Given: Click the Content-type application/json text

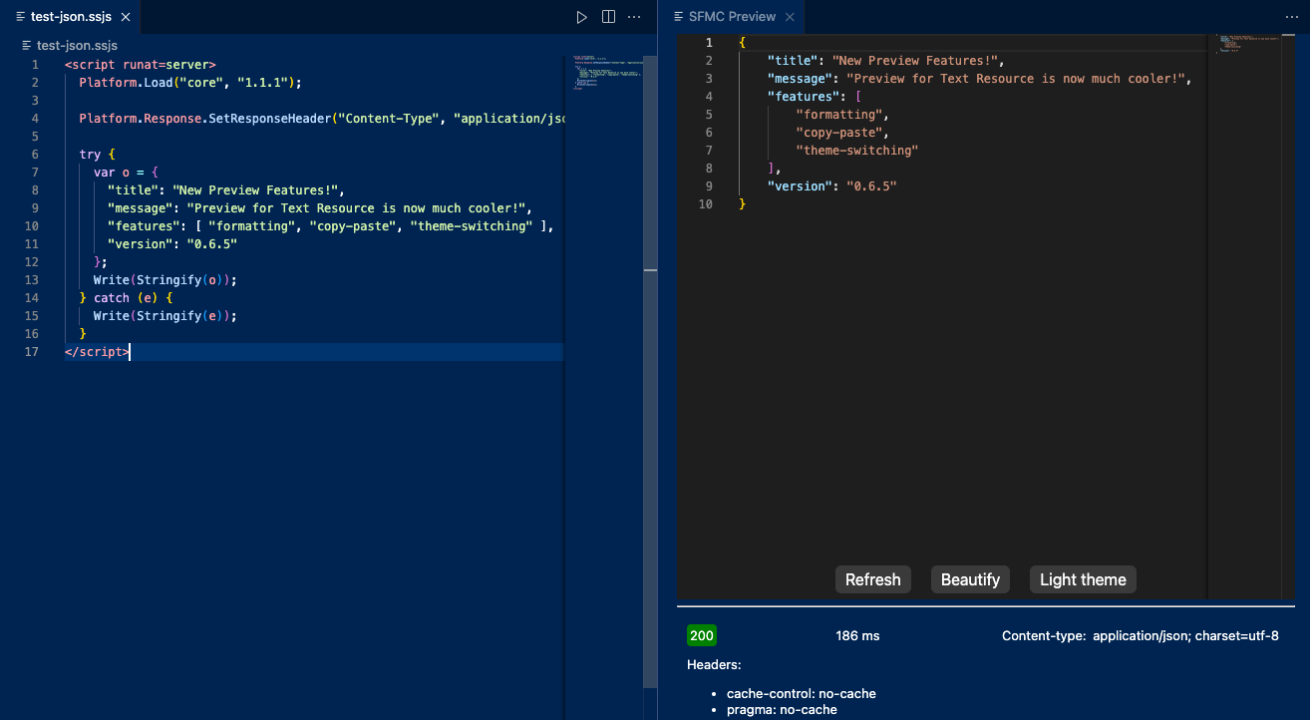Looking at the screenshot, I should click(x=1140, y=635).
